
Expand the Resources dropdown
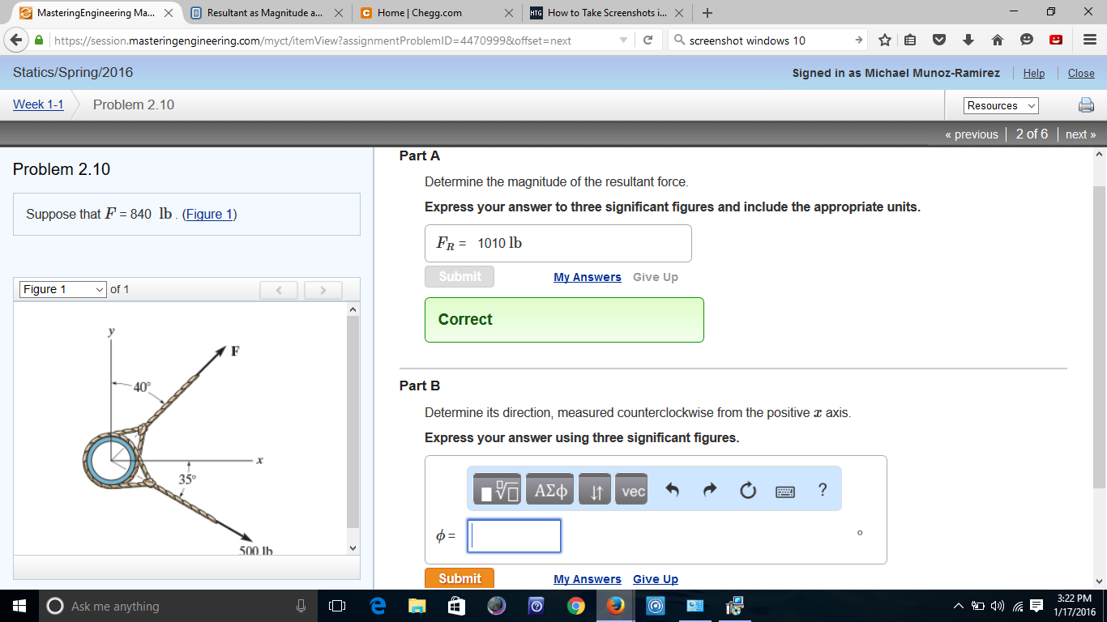pos(1001,105)
